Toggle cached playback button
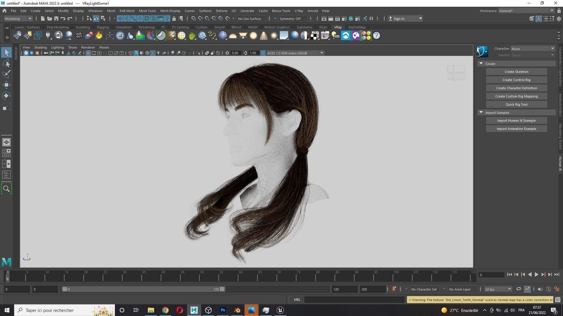563x316 pixels. pyautogui.click(x=527, y=289)
